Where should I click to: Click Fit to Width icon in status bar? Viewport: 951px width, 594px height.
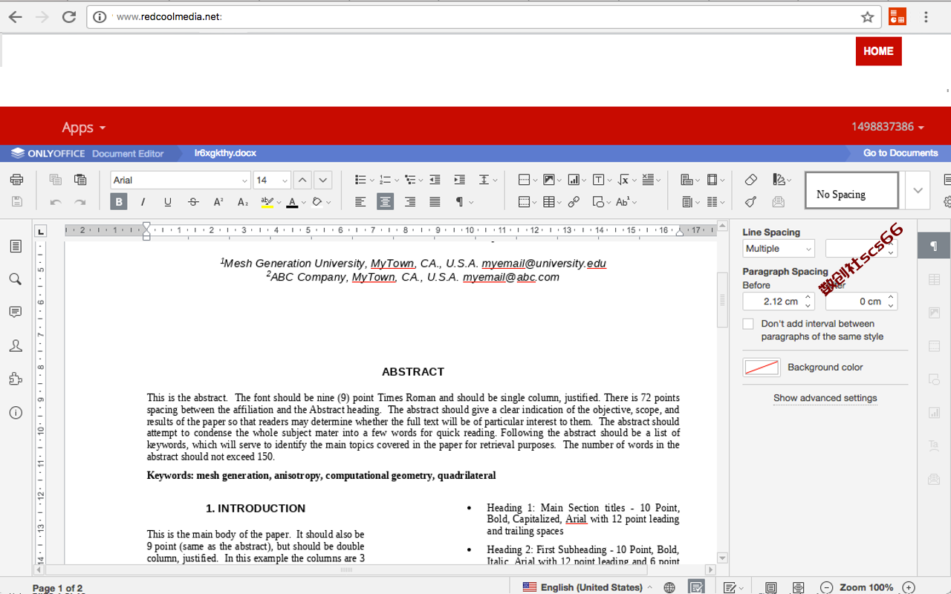[x=798, y=587]
